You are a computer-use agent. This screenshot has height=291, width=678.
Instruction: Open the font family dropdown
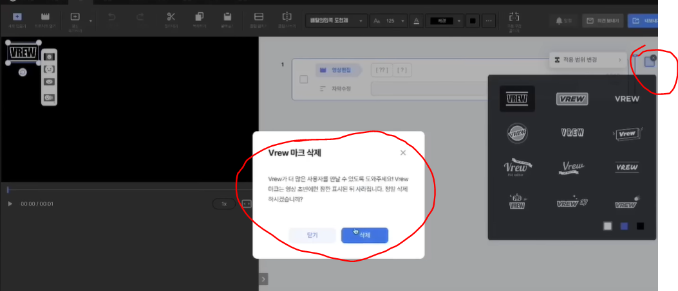336,21
